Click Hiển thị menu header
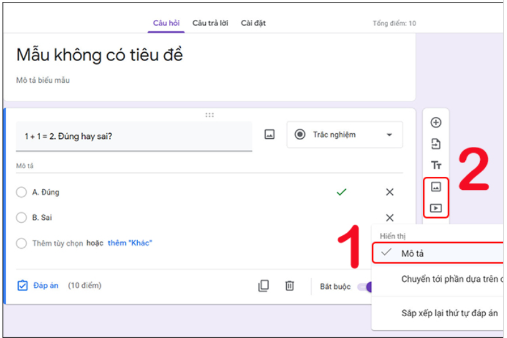Viewport: 507px width, 338px height. 392,236
